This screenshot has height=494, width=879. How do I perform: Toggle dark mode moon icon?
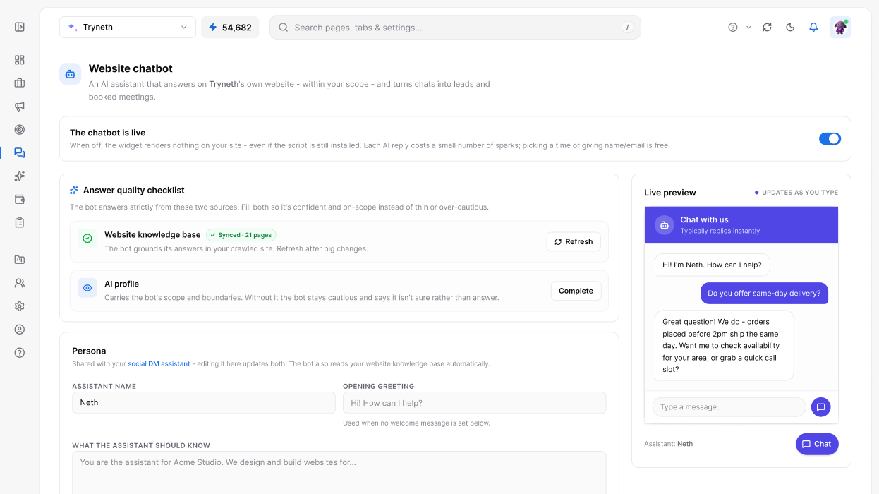(x=790, y=28)
